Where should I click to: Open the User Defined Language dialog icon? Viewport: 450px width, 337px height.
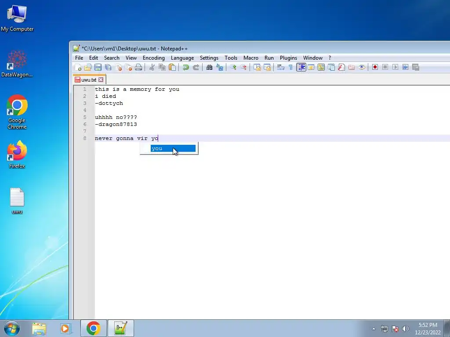click(311, 67)
